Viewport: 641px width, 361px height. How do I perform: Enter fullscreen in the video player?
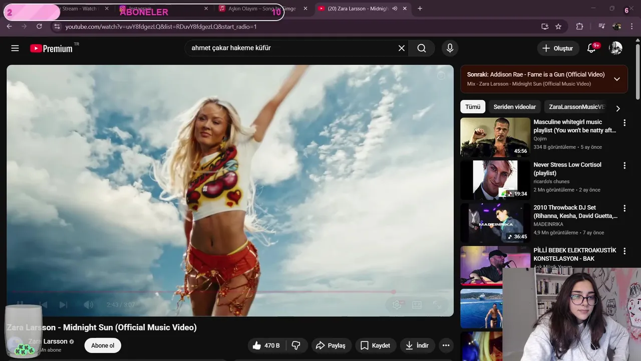pyautogui.click(x=437, y=304)
